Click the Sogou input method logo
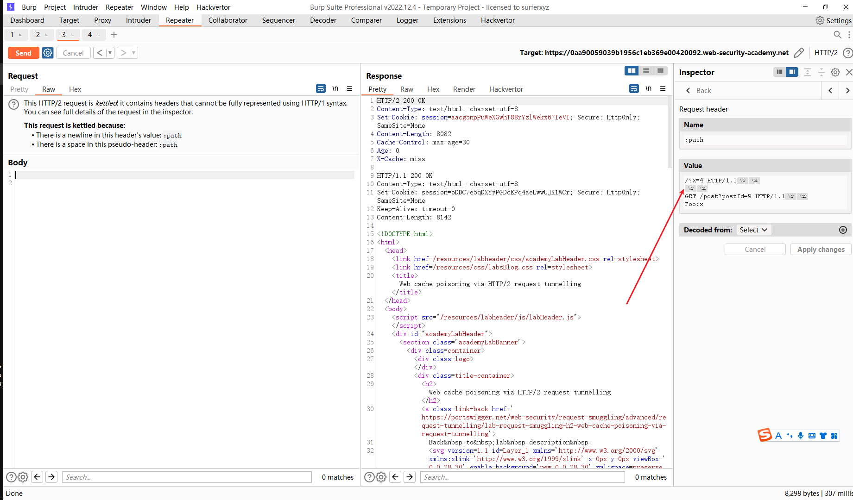Image resolution: width=853 pixels, height=500 pixels. tap(765, 435)
